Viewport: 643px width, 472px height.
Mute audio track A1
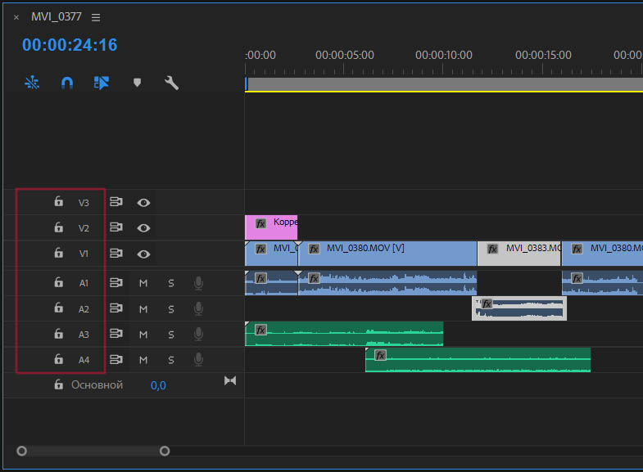click(x=143, y=283)
